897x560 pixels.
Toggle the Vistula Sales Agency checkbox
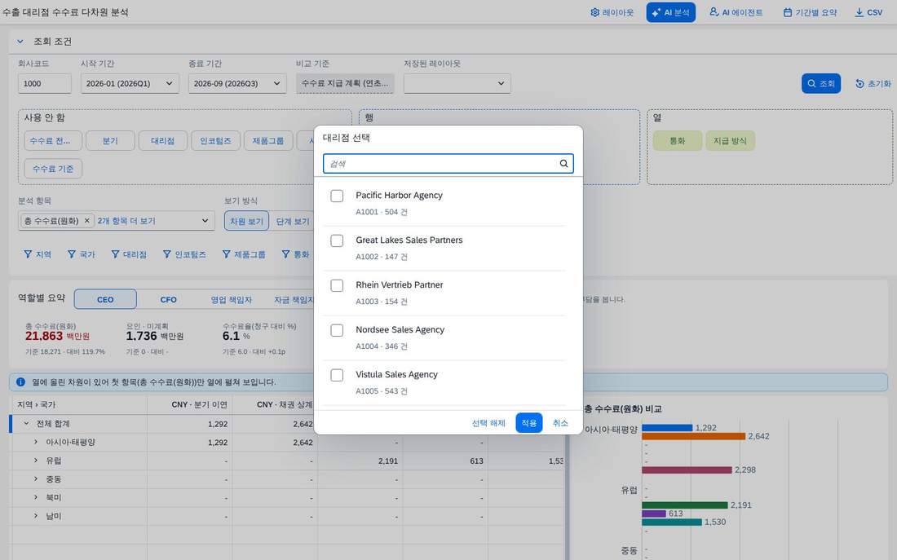tap(337, 375)
